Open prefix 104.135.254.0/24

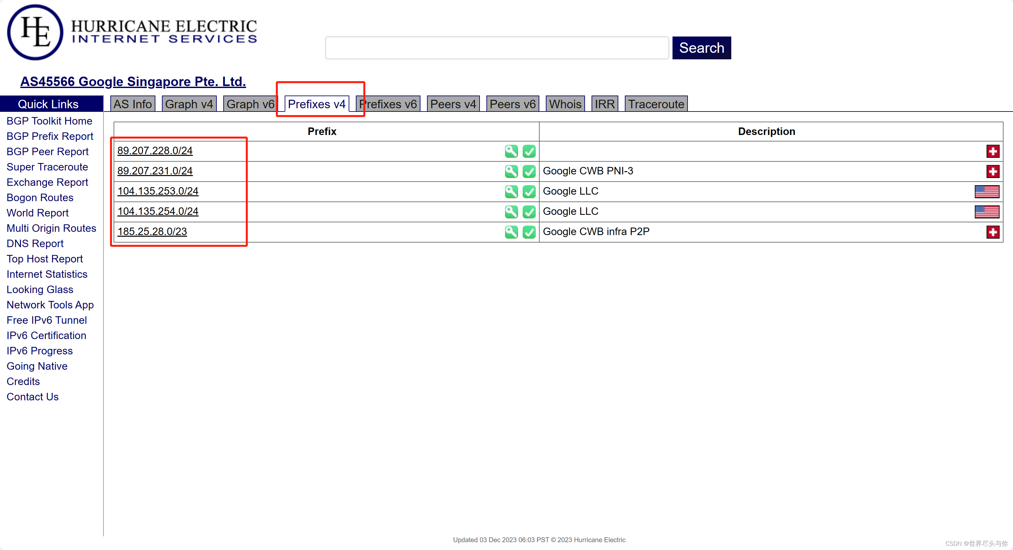tap(158, 211)
